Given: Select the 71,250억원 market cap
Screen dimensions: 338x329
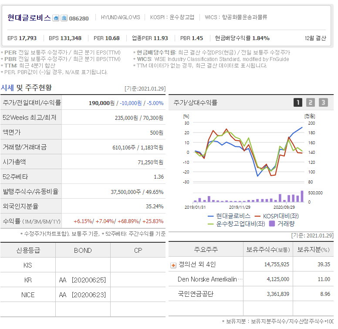Looking at the screenshot, I should tap(150, 162).
